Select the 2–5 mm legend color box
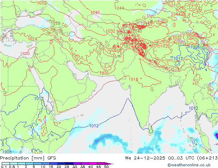Screen dimensions: 218x168 30,164
